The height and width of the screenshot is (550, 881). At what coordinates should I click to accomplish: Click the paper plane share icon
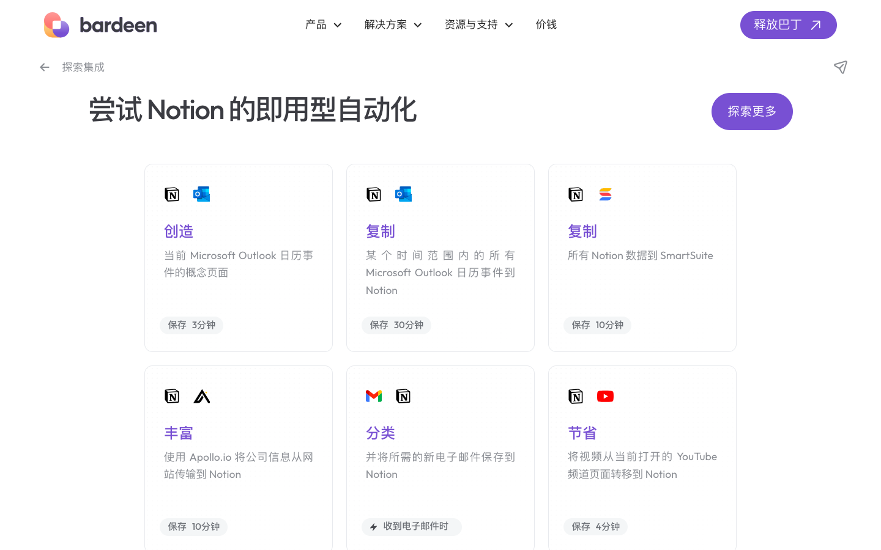coord(841,67)
